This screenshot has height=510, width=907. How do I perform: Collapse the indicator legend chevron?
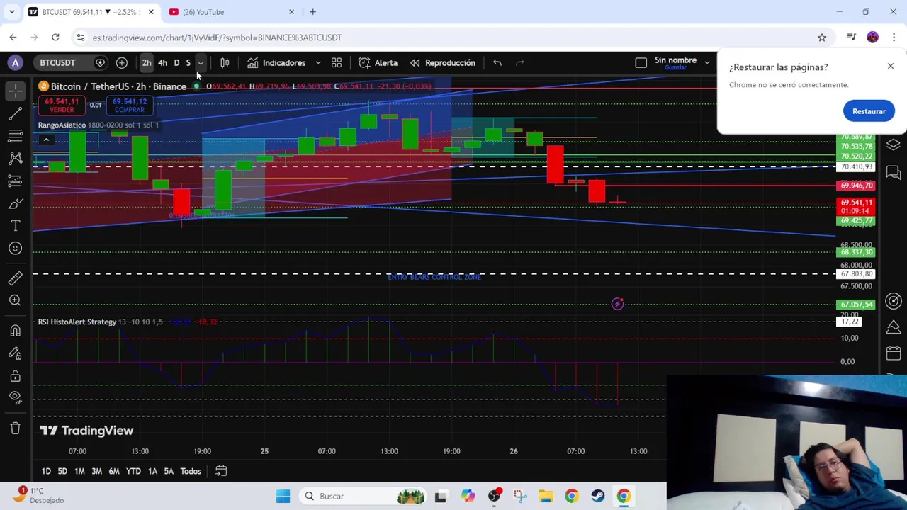tap(46, 140)
